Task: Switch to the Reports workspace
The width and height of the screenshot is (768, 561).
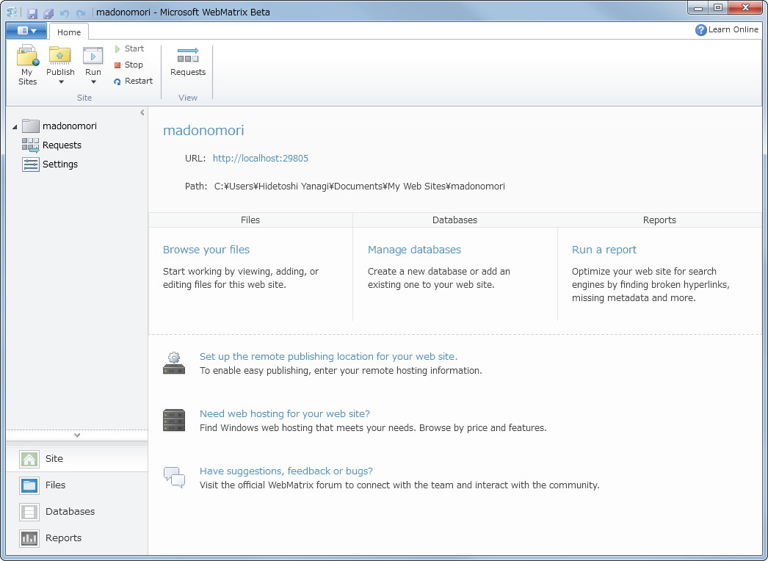Action: tap(63, 538)
